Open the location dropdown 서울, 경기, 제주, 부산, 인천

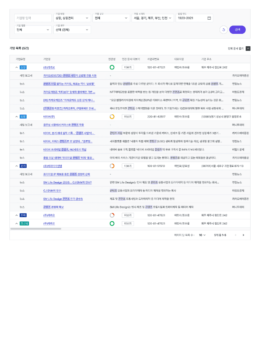[153, 18]
